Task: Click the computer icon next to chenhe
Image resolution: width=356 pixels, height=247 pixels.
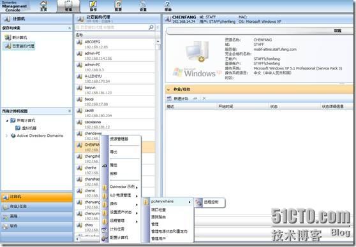Action: (x=79, y=167)
